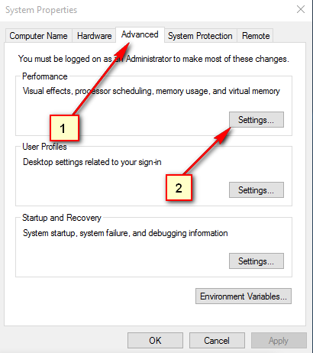
Task: Select the Advanced tab
Action: (140, 34)
